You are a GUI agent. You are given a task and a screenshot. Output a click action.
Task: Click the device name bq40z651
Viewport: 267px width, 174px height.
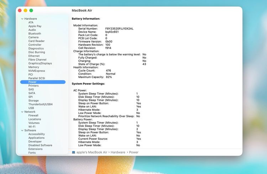(x=112, y=32)
